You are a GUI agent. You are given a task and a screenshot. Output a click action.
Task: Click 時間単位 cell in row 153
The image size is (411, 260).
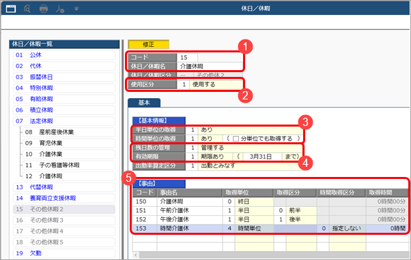pyautogui.click(x=254, y=229)
